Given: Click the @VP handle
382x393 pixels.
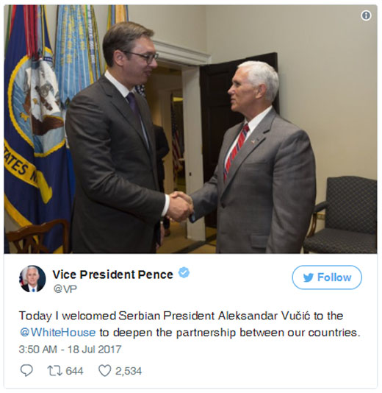Looking at the screenshot, I should coord(65,289).
